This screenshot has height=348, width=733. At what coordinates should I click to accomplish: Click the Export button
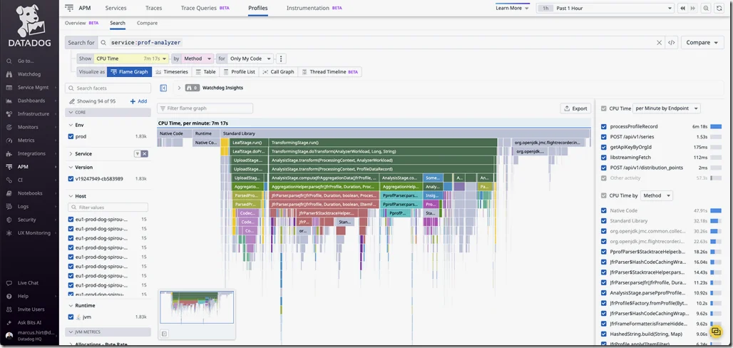575,108
